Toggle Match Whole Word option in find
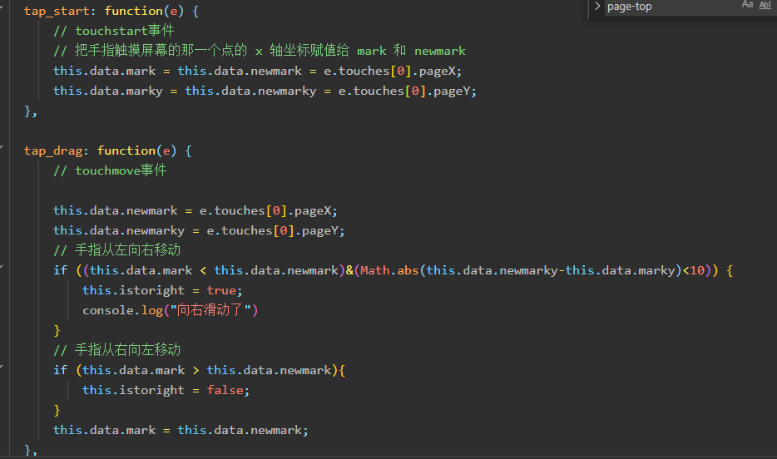777x459 pixels. click(x=765, y=5)
